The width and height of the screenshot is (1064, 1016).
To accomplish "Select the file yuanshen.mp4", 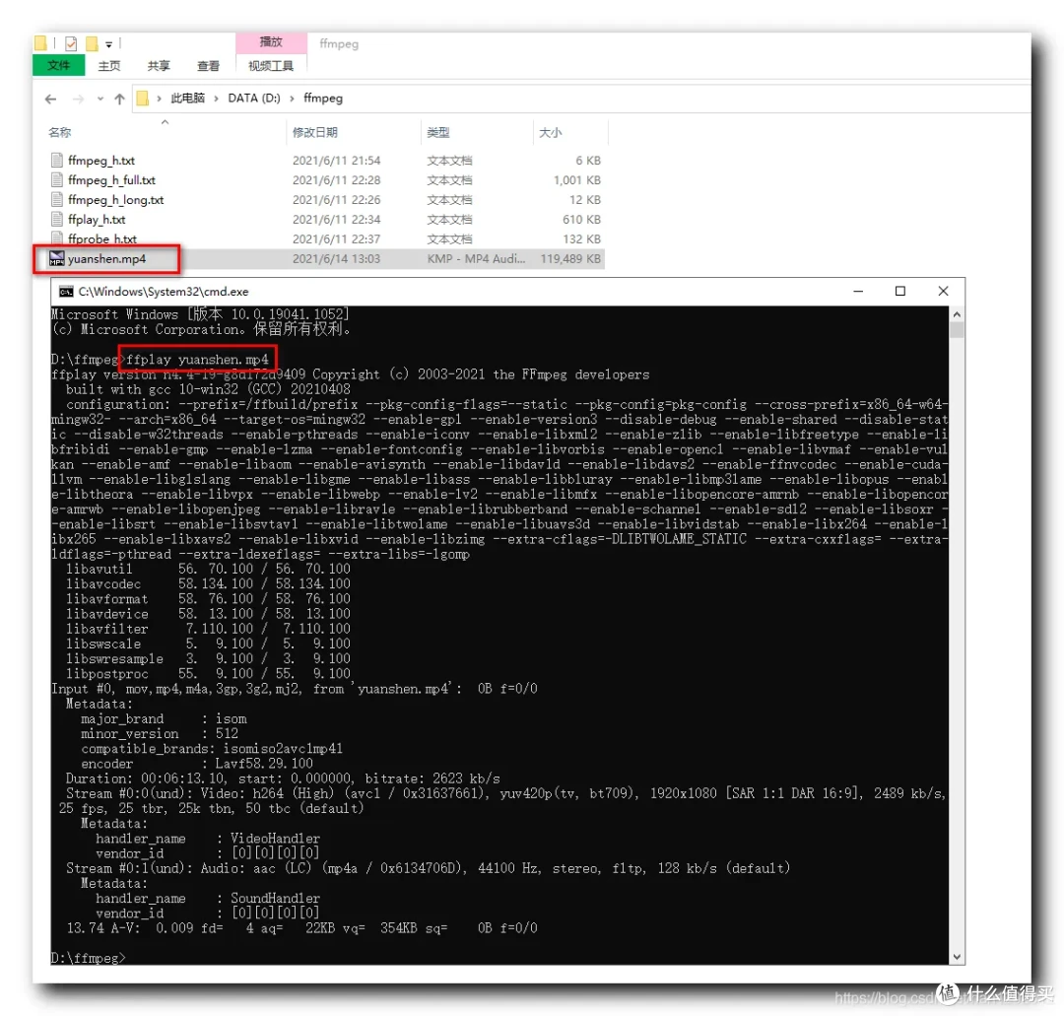I will [106, 258].
